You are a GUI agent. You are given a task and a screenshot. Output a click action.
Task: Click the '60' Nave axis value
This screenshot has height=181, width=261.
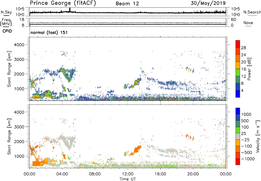pyautogui.click(x=234, y=20)
